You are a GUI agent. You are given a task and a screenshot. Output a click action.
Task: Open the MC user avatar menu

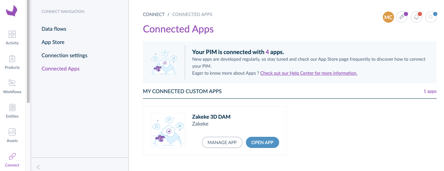click(x=388, y=17)
